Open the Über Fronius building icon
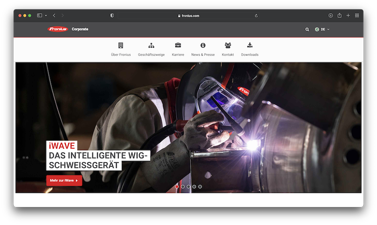Screen dimensions: 377x225 (x=121, y=45)
